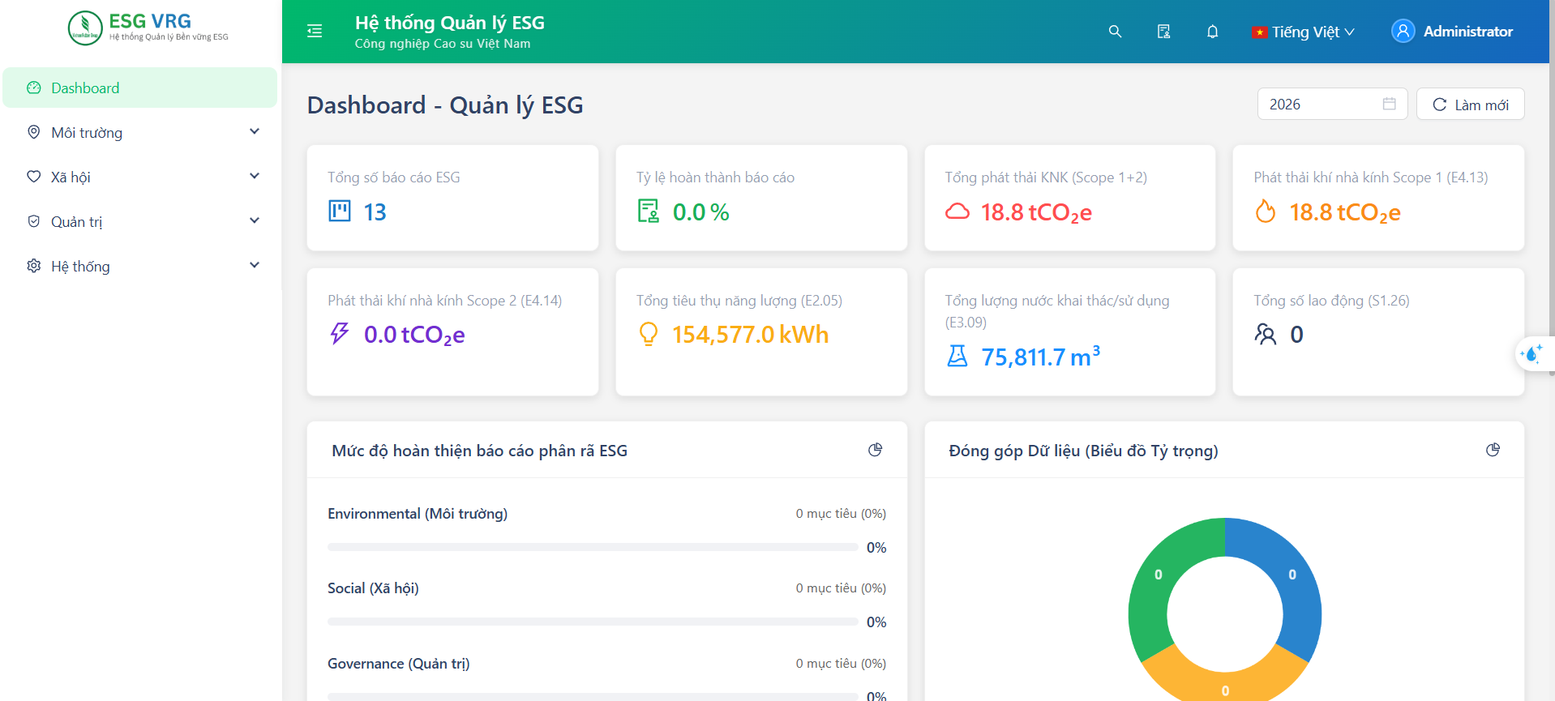Open notifications bell icon
This screenshot has height=701, width=1555.
coord(1212,32)
